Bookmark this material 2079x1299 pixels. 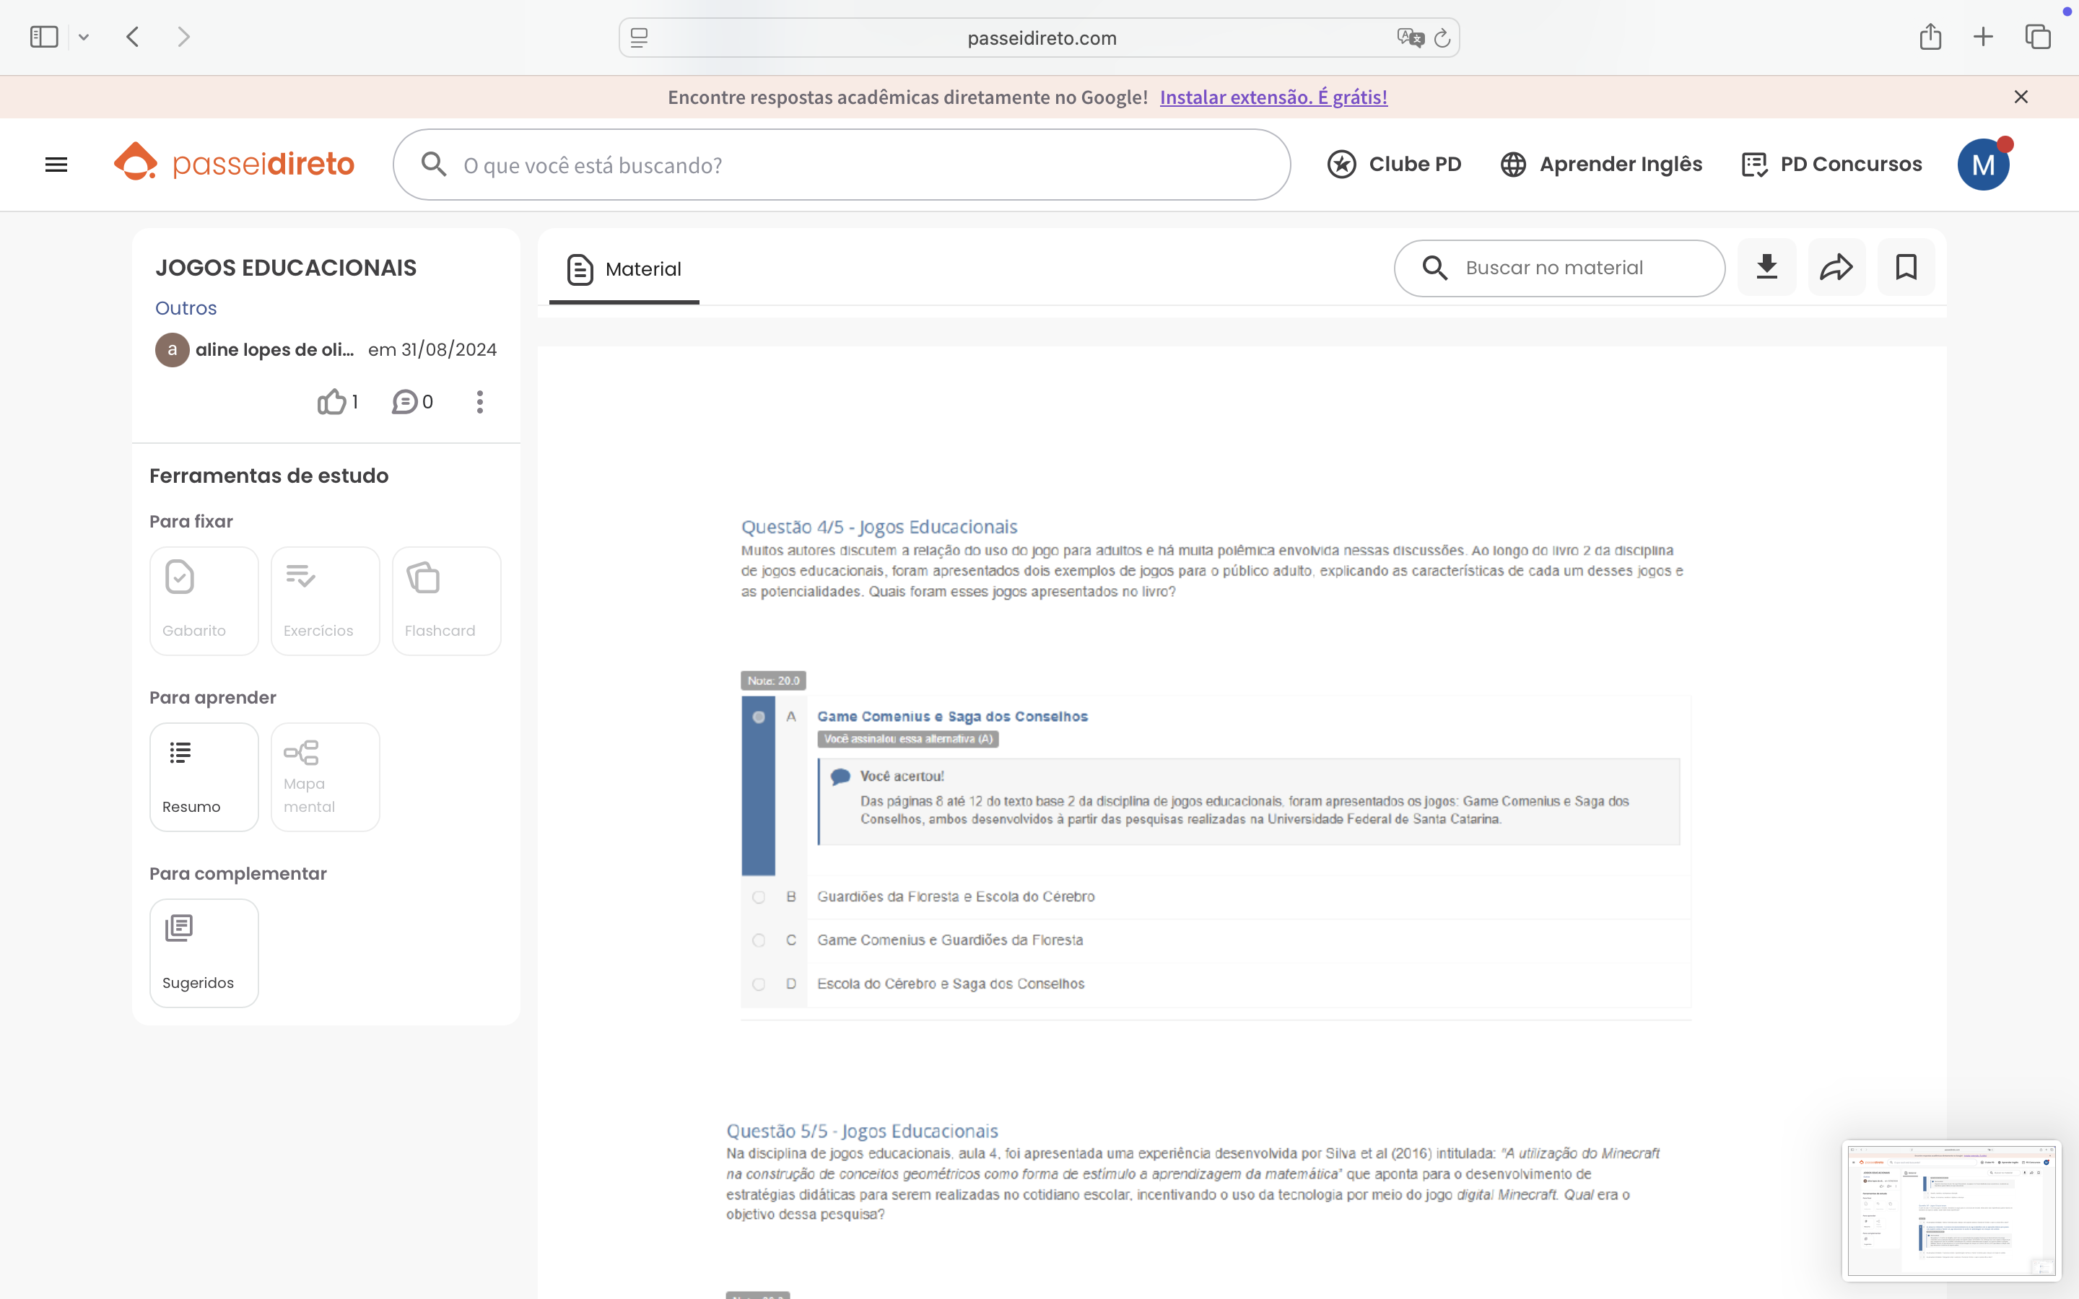click(1906, 267)
